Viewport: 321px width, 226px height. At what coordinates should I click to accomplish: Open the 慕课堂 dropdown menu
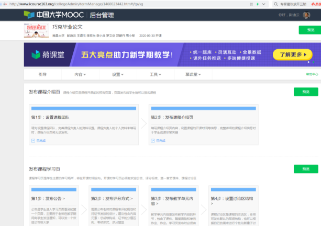(193, 75)
